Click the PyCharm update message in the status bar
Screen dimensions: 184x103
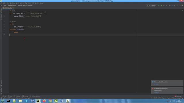point(16,98)
